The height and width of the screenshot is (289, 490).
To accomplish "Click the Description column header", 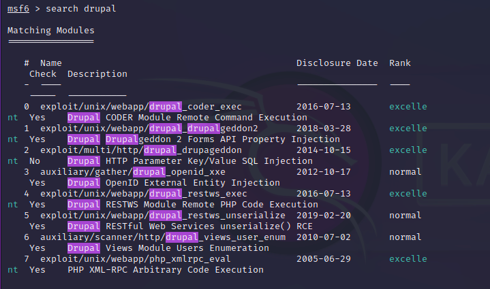I will pos(97,74).
